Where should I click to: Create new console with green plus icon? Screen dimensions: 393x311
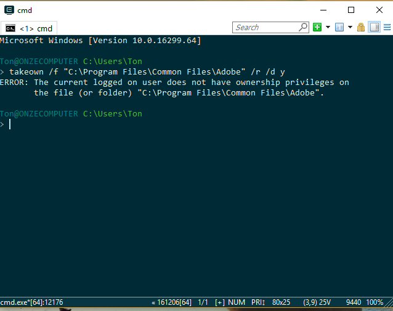click(317, 27)
